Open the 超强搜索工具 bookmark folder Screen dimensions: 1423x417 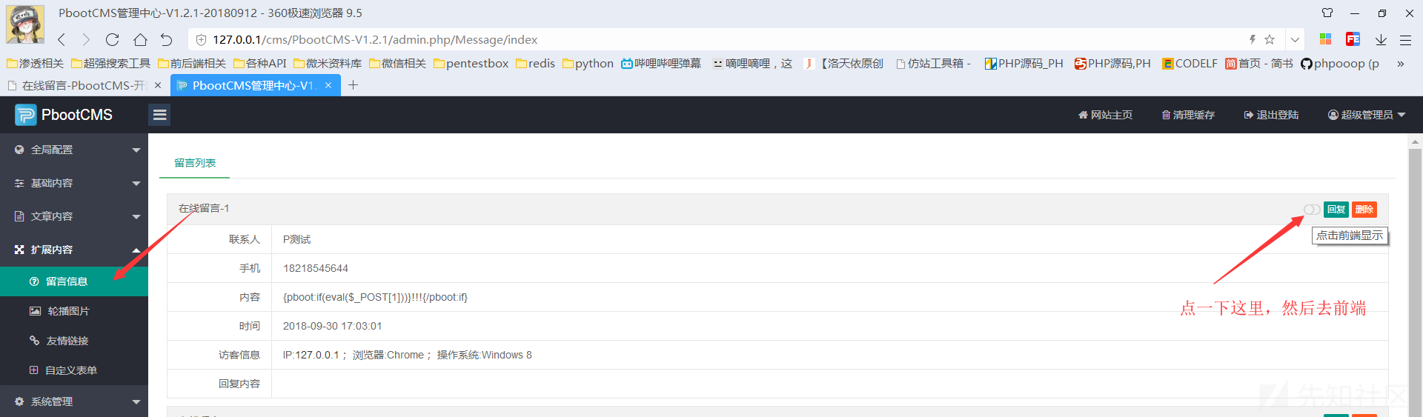110,64
